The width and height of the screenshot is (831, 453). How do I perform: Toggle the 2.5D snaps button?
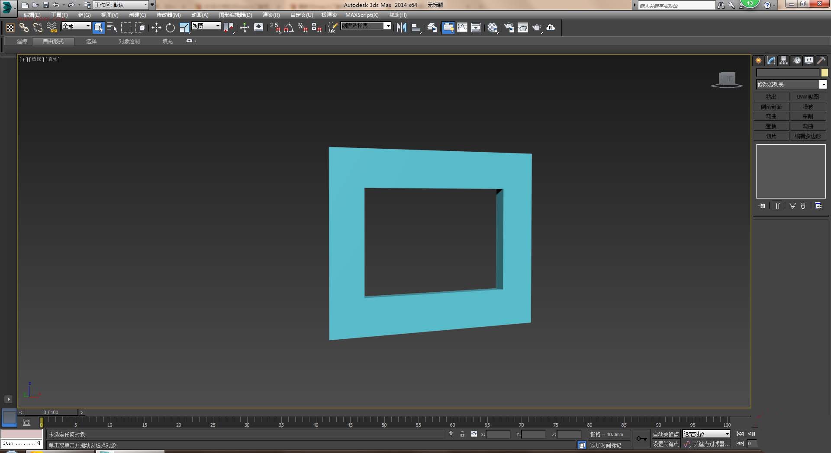(x=275, y=28)
